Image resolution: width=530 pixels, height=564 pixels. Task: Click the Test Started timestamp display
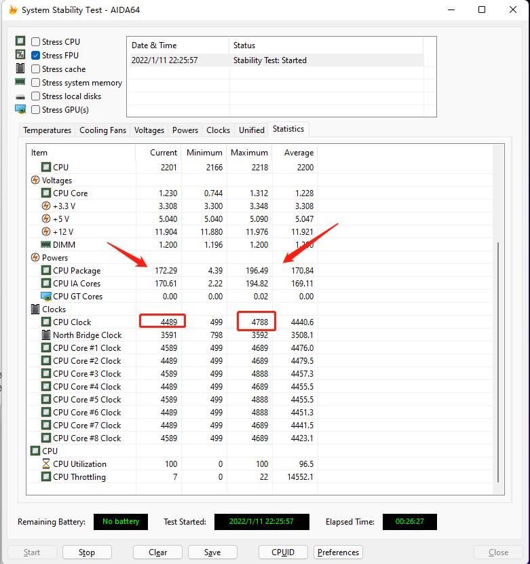pyautogui.click(x=262, y=521)
